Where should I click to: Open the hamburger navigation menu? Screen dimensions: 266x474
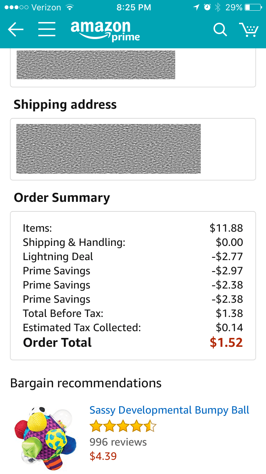pos(46,30)
